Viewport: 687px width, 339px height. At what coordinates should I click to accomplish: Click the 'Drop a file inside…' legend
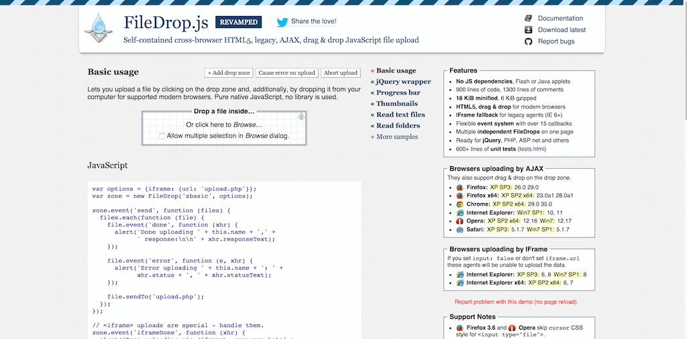tap(224, 111)
